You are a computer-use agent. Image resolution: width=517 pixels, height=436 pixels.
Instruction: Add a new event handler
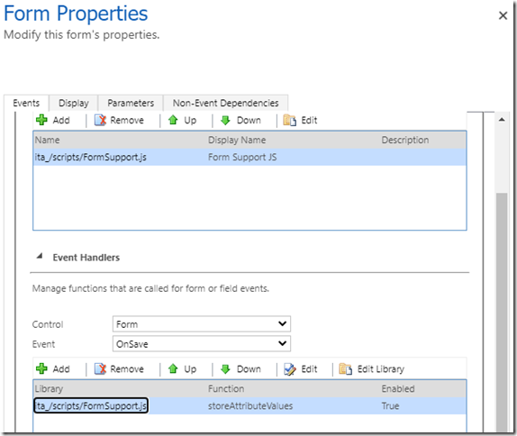pos(53,368)
